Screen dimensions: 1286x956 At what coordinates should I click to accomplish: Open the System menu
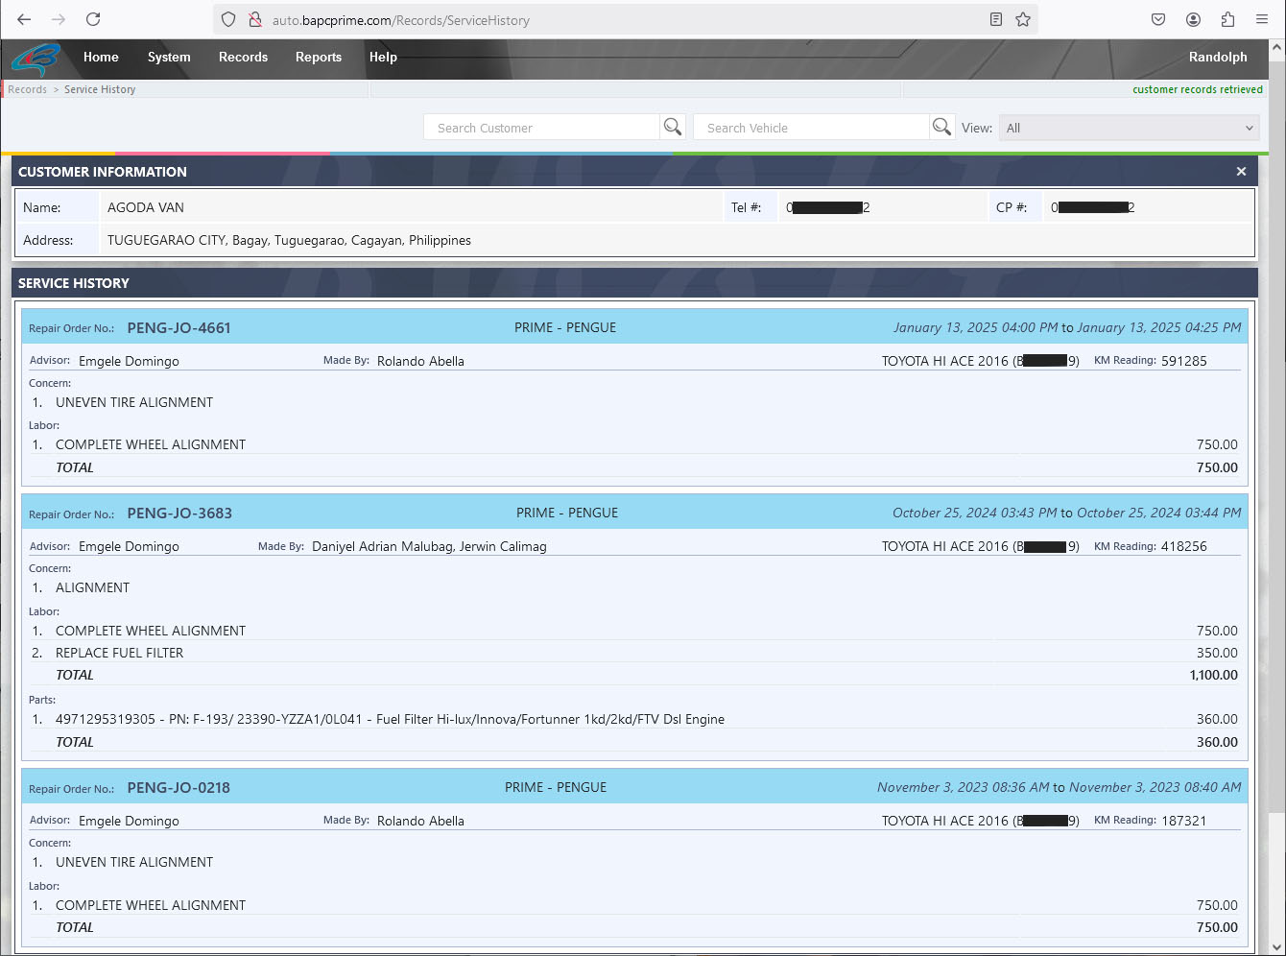coord(169,58)
